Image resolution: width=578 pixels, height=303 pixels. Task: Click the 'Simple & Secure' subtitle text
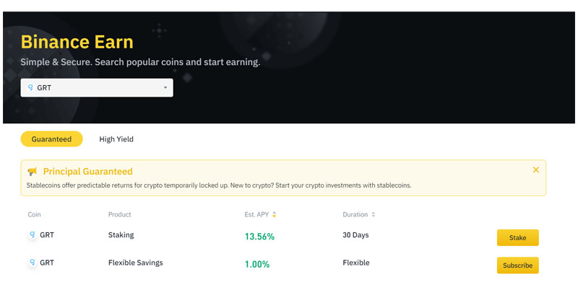pos(140,62)
